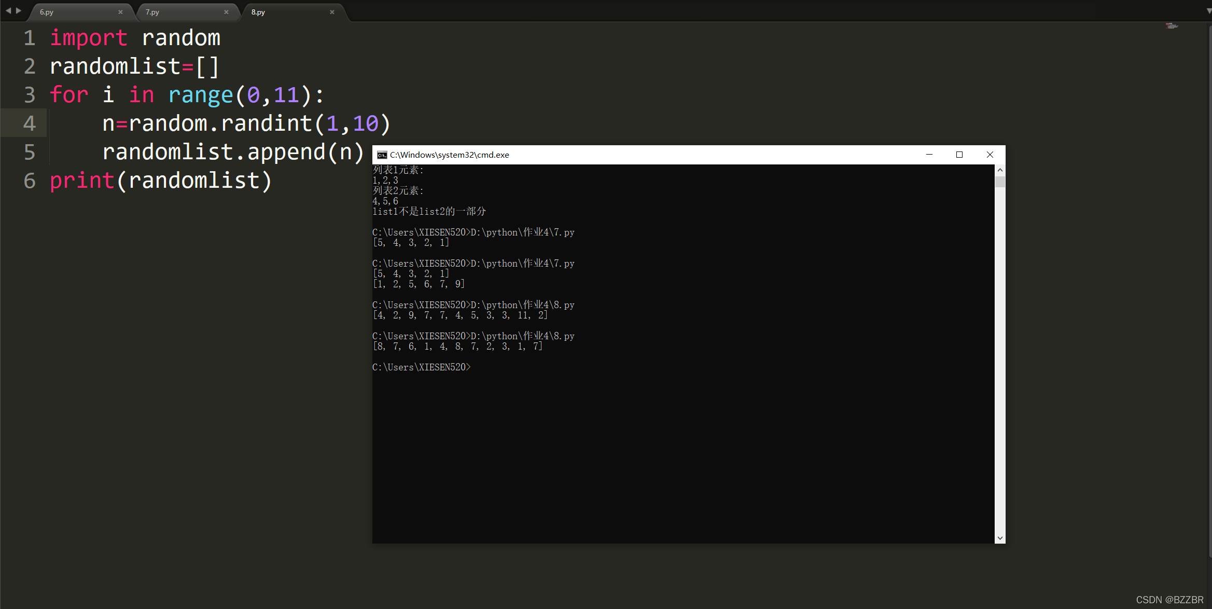
Task: Click the back navigation arrow
Action: [7, 10]
